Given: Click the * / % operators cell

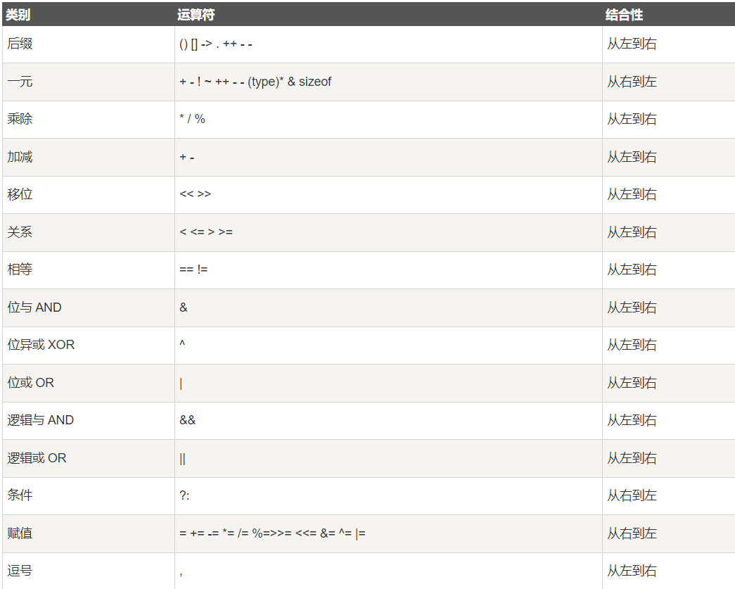Looking at the screenshot, I should [x=193, y=119].
